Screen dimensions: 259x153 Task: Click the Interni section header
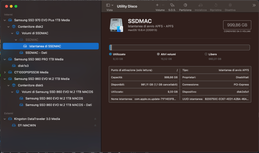(8, 15)
